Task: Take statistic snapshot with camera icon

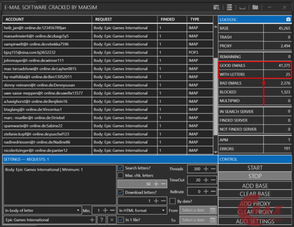Action: click(x=288, y=19)
